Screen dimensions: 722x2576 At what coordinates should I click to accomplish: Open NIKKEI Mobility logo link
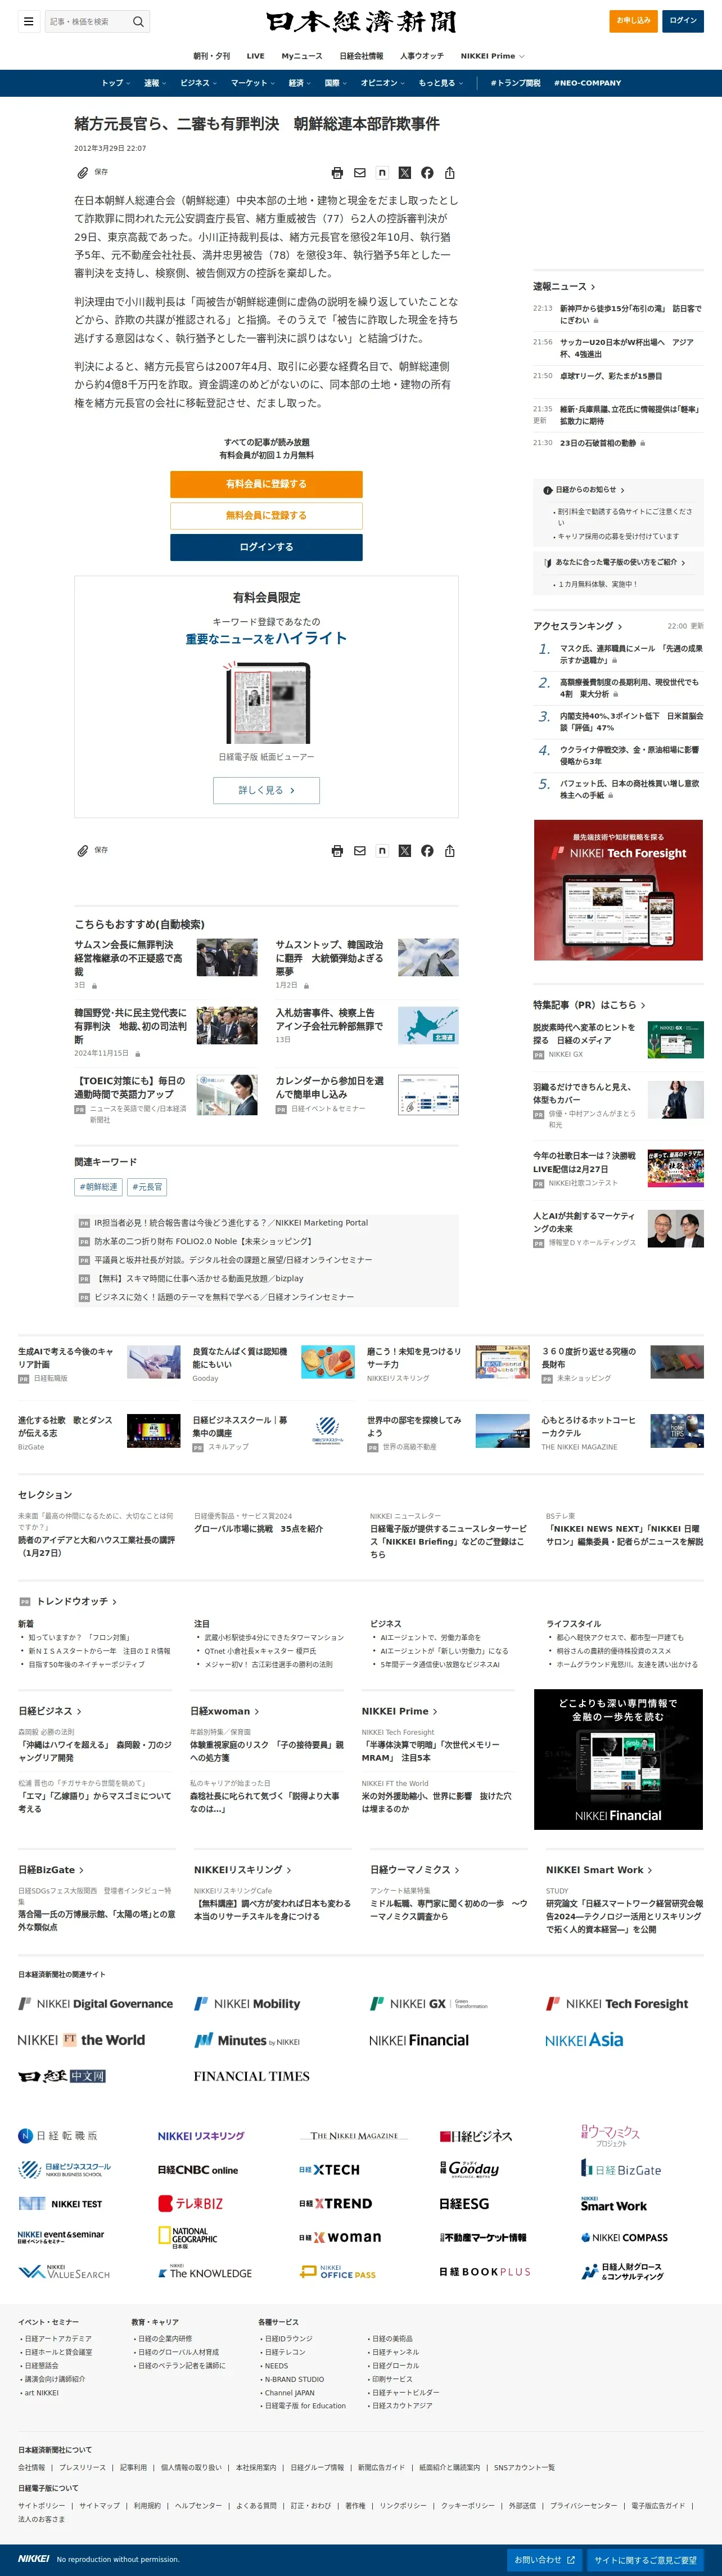click(247, 2003)
